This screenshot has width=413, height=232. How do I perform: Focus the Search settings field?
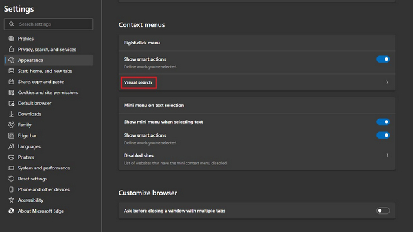48,24
